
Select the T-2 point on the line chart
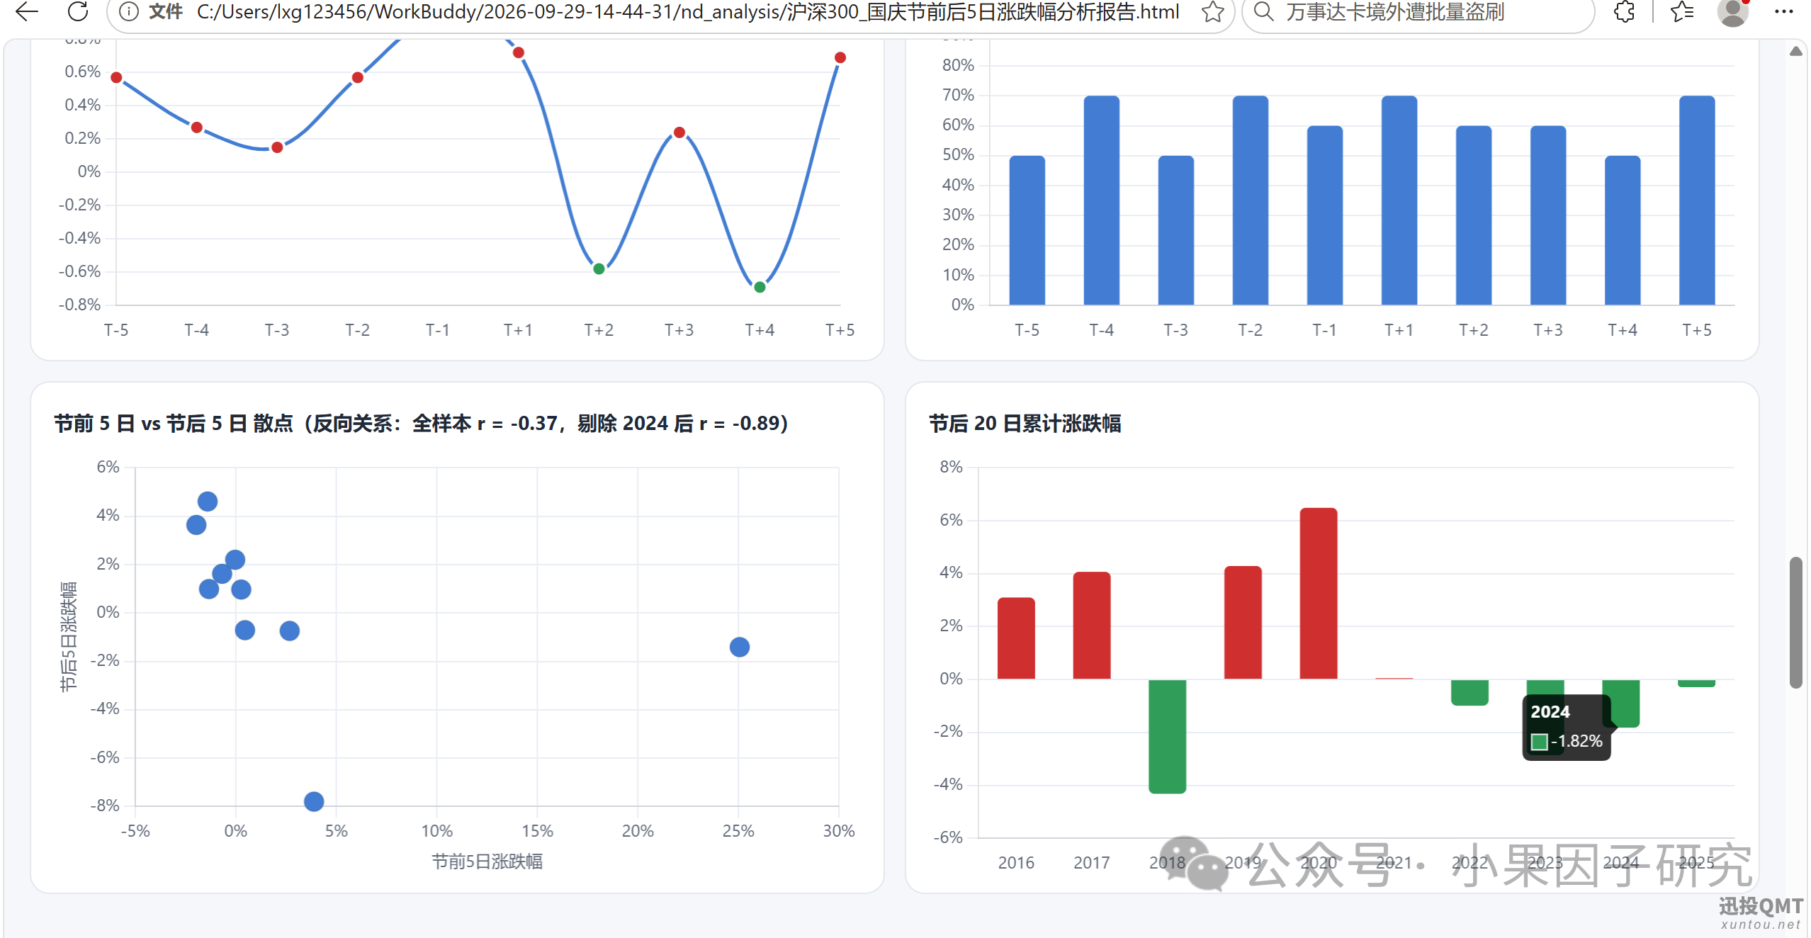point(358,77)
